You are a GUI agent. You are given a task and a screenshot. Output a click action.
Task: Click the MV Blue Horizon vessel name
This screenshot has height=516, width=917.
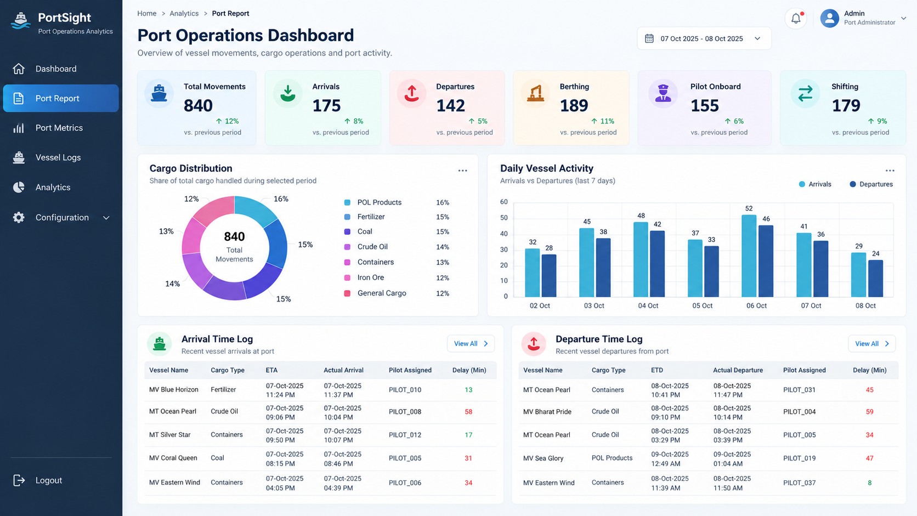[174, 390]
